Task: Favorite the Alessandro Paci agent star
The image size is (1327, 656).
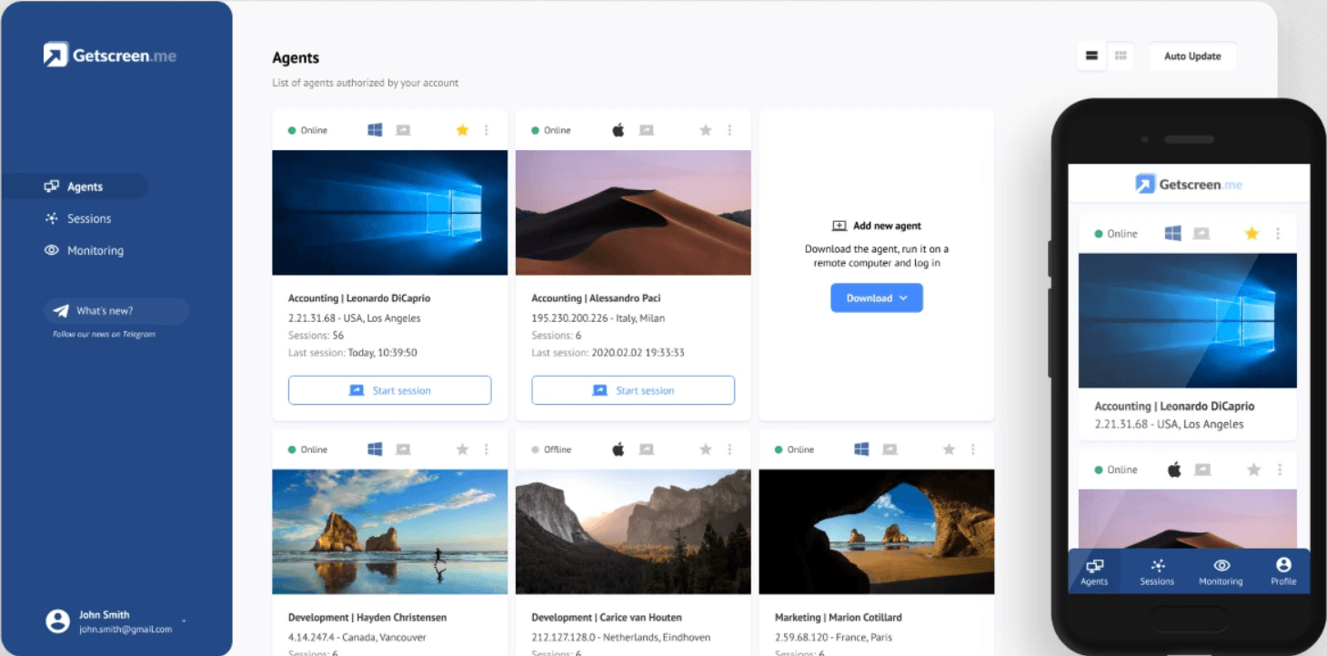Action: (x=706, y=130)
